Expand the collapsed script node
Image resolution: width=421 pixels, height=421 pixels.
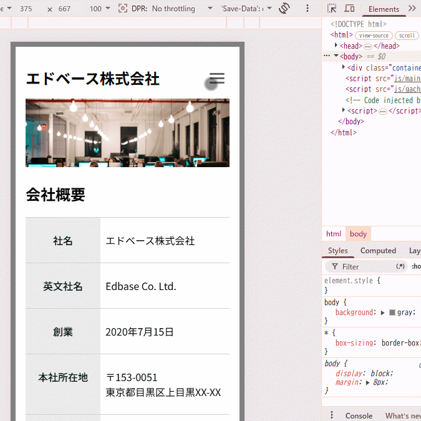344,110
